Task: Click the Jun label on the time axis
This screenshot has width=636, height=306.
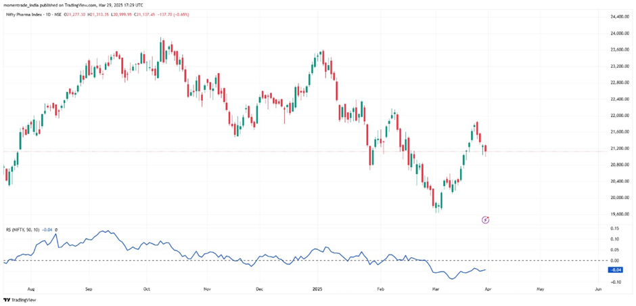Action: tap(598, 289)
